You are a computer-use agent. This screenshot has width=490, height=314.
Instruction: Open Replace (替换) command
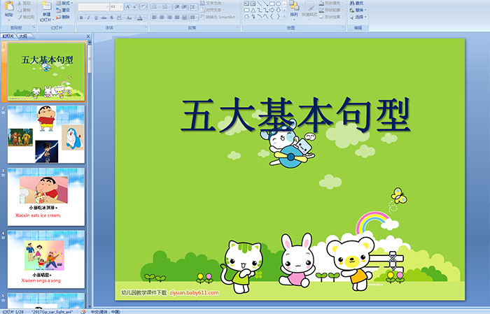coord(358,10)
